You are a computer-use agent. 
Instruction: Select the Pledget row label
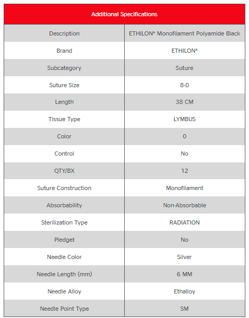click(64, 240)
